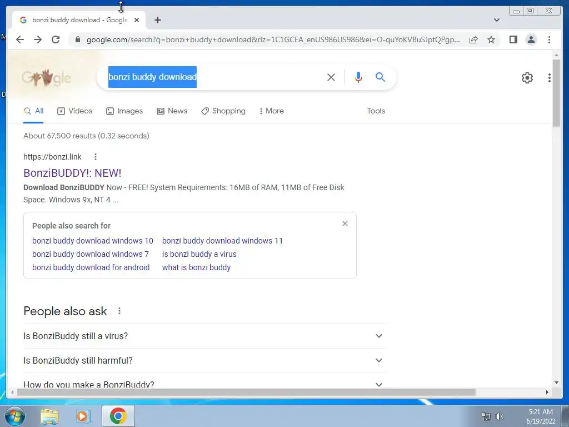
Task: Open Google apps dots menu
Action: [x=550, y=78]
